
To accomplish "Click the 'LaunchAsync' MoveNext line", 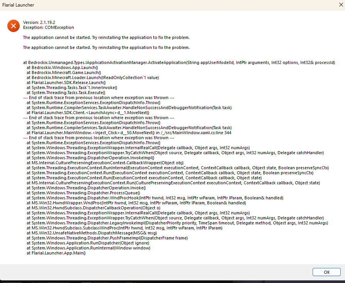I will pyautogui.click(x=88, y=113).
